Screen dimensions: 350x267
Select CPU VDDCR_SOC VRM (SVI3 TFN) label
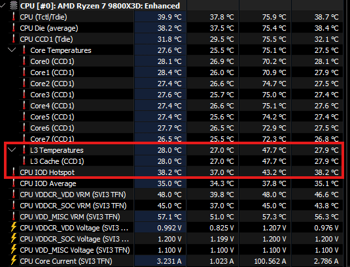tap(73, 206)
